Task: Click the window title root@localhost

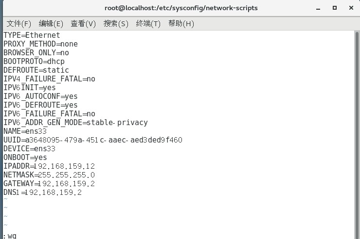Action: pyautogui.click(x=181, y=8)
